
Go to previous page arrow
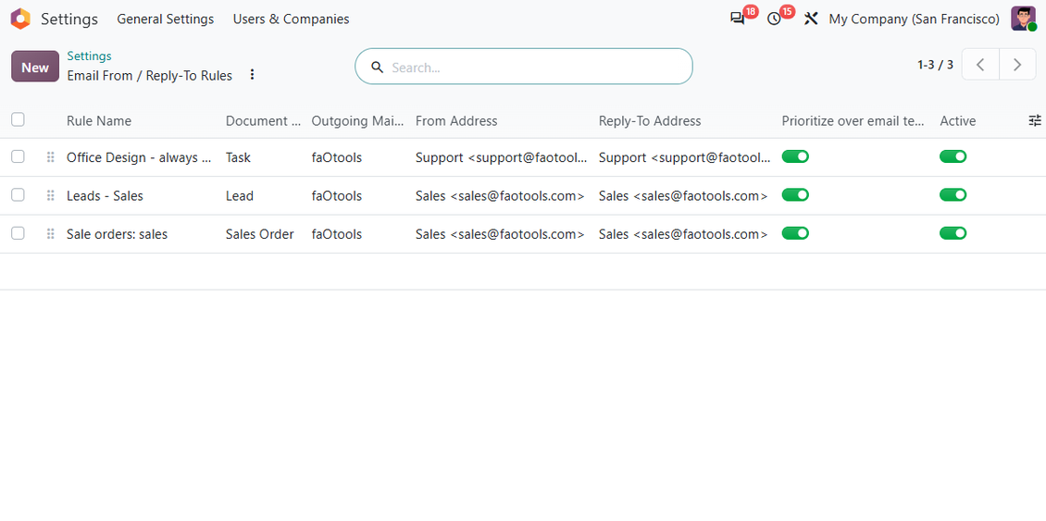pos(980,65)
